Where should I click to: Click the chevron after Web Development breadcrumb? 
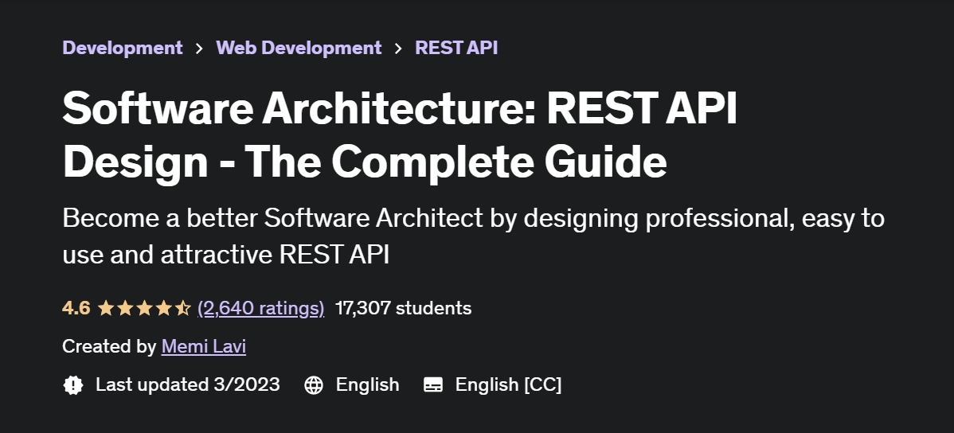[x=398, y=48]
